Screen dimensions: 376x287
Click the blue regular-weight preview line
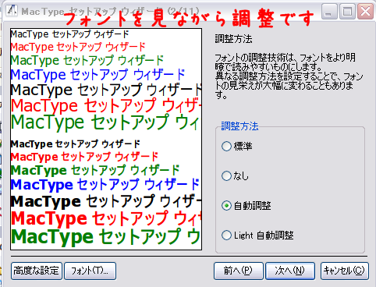pos(98,75)
